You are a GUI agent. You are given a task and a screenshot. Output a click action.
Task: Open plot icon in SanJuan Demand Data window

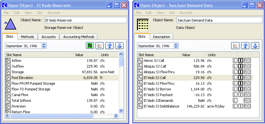coord(235,46)
